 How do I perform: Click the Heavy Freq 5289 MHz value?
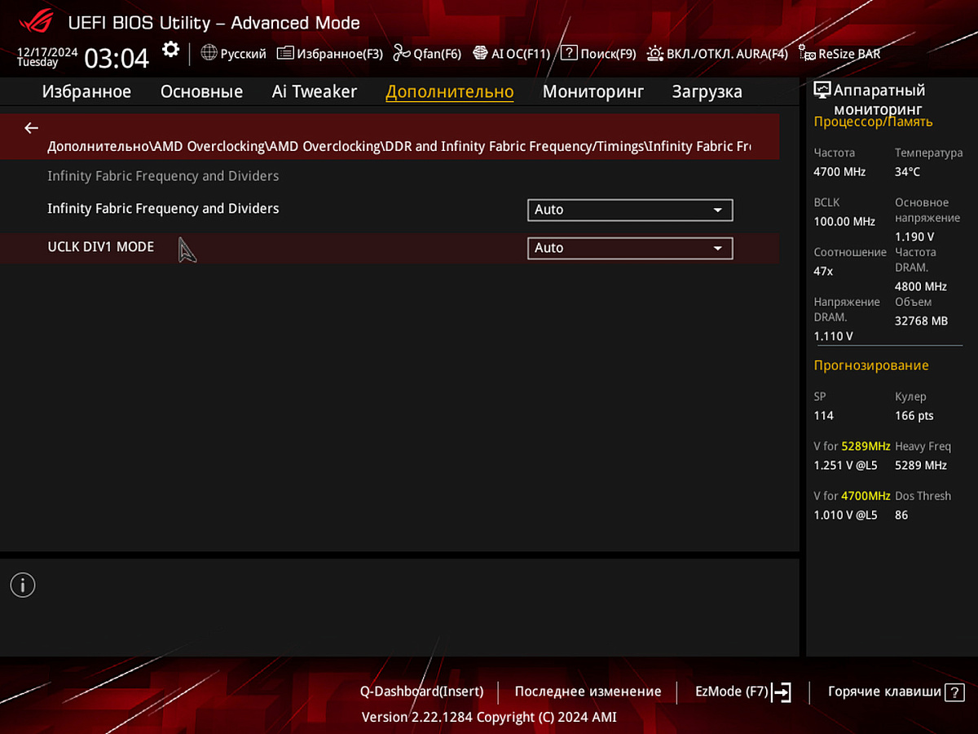click(921, 466)
